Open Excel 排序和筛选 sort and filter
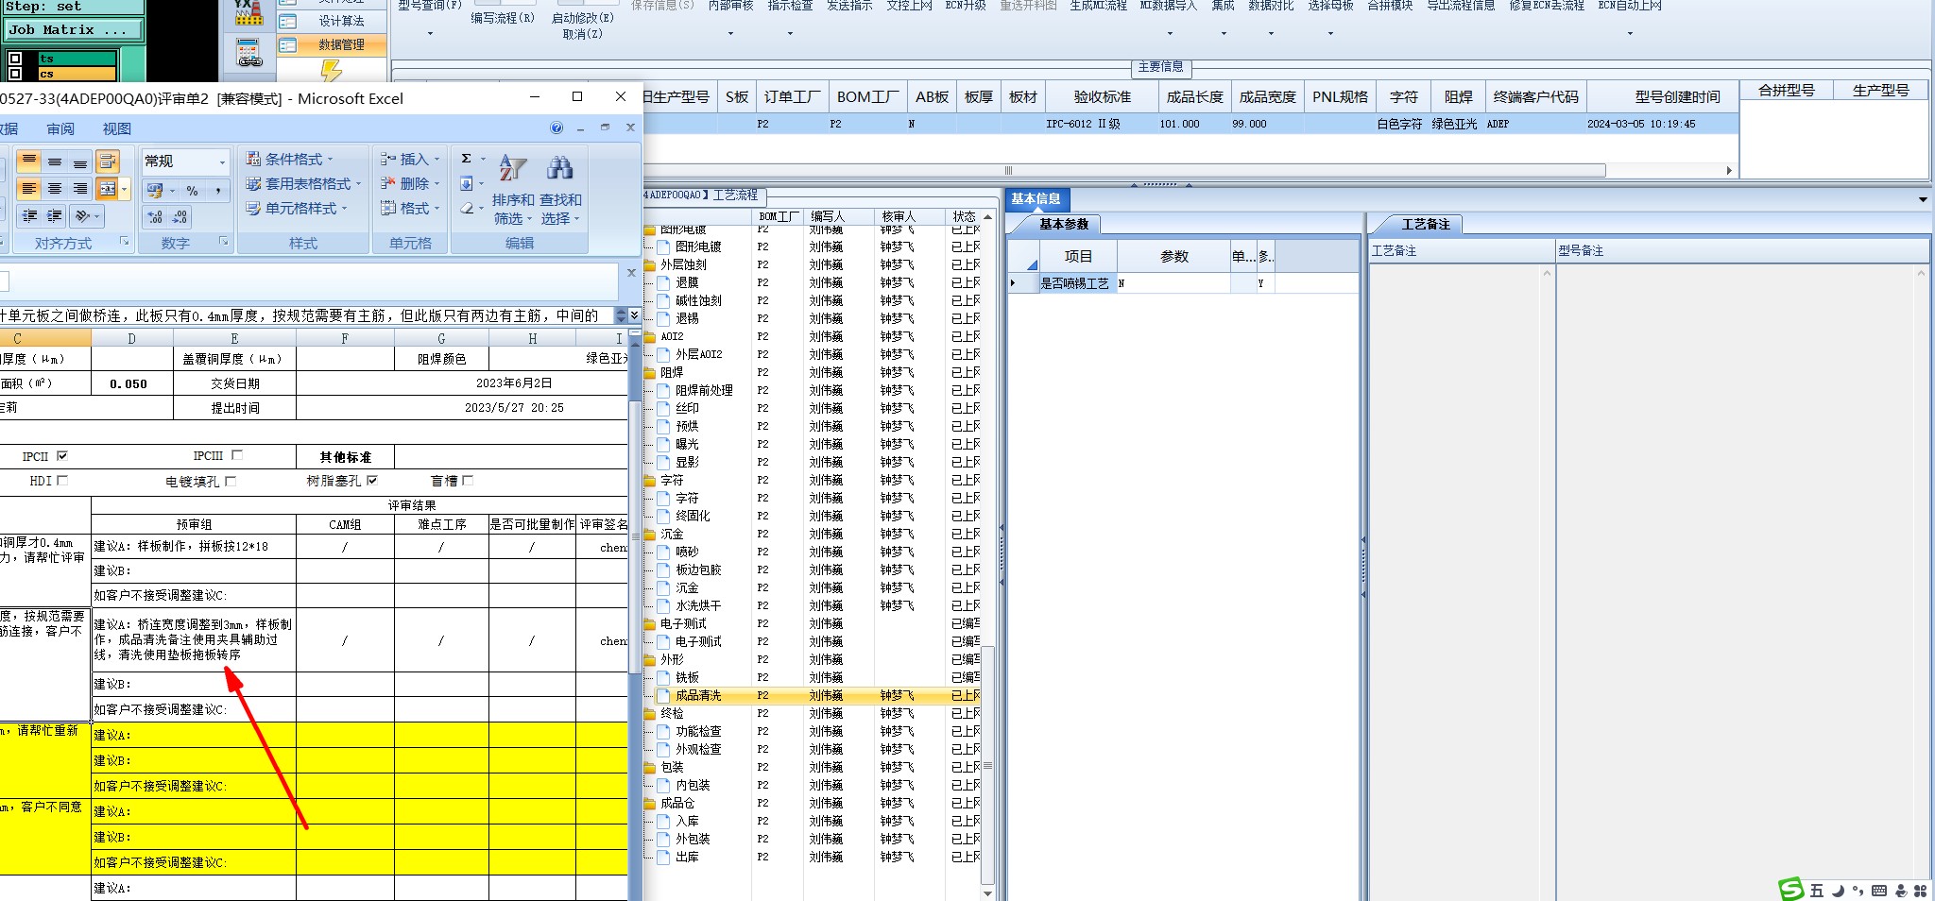 click(x=513, y=191)
